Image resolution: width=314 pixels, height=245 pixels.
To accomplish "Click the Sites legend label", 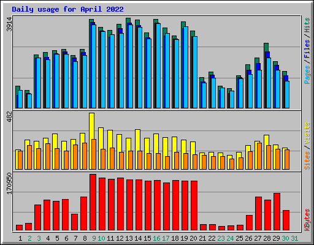I will pyautogui.click(x=307, y=160).
